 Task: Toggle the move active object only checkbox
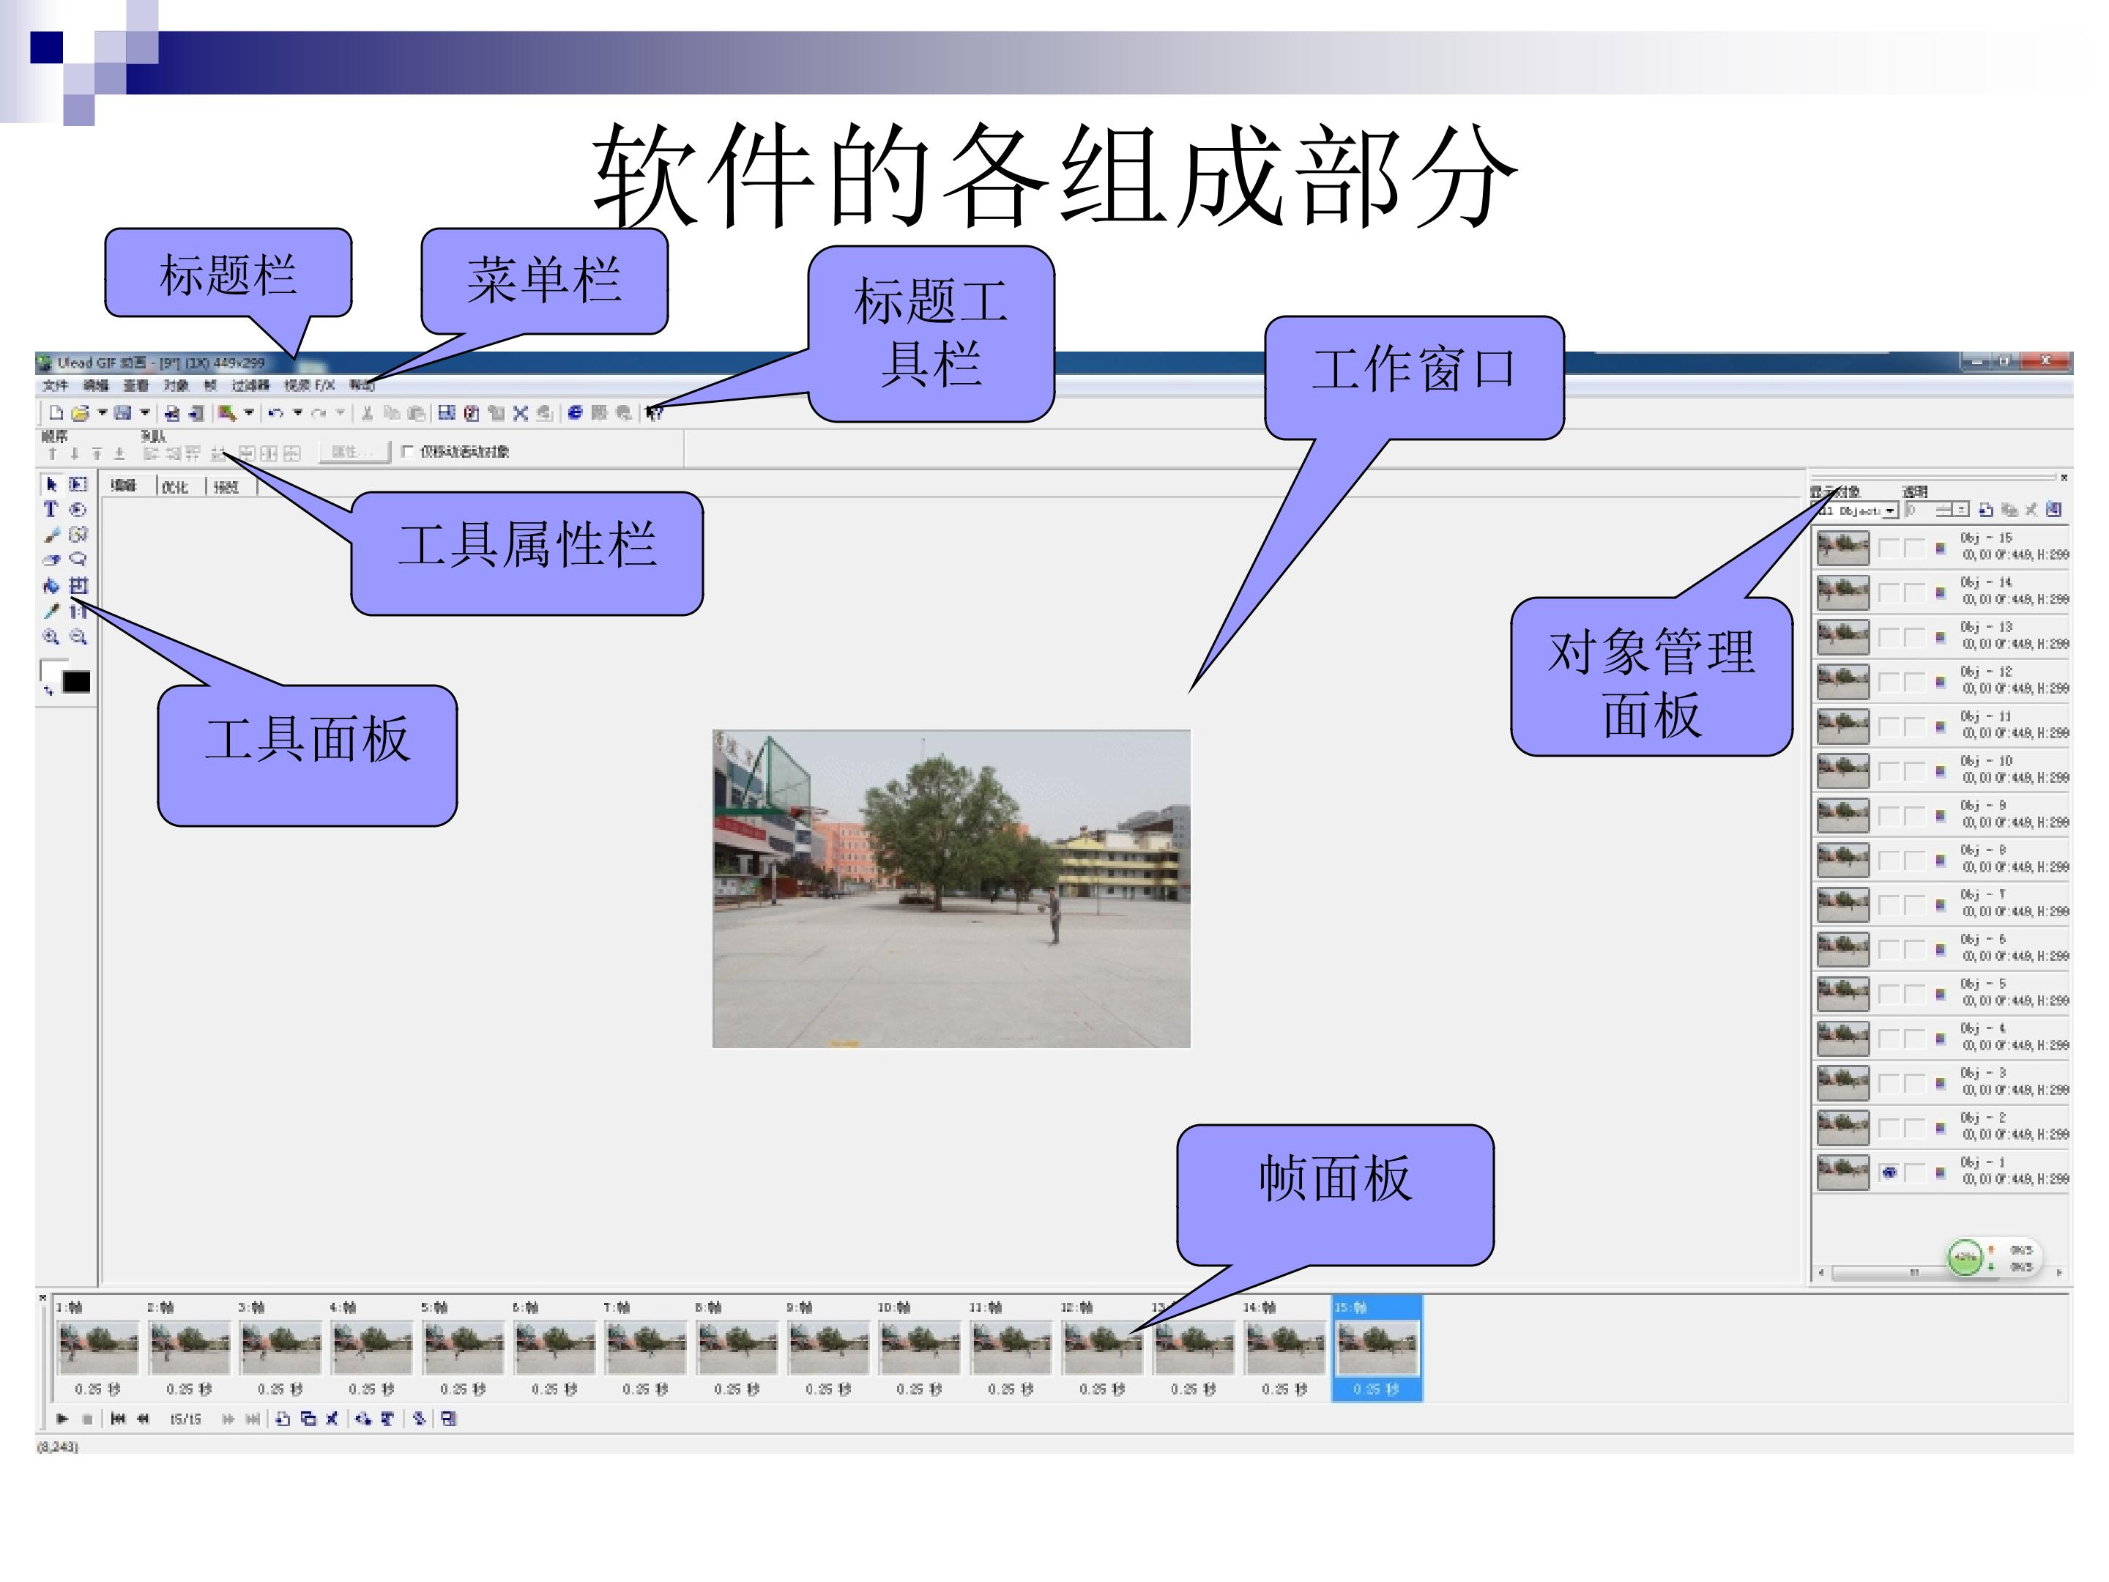click(x=407, y=451)
